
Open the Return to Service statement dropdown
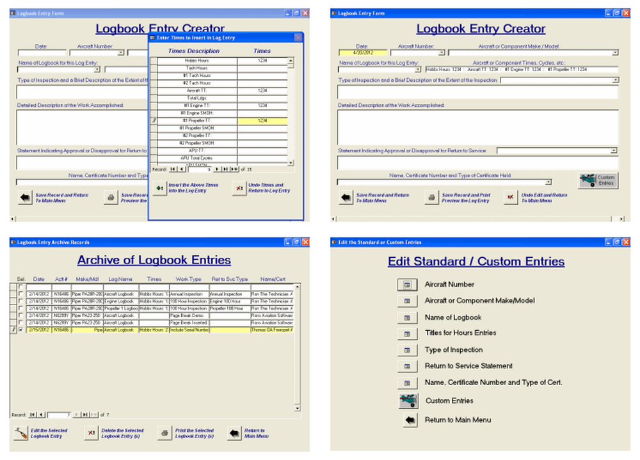(x=614, y=150)
